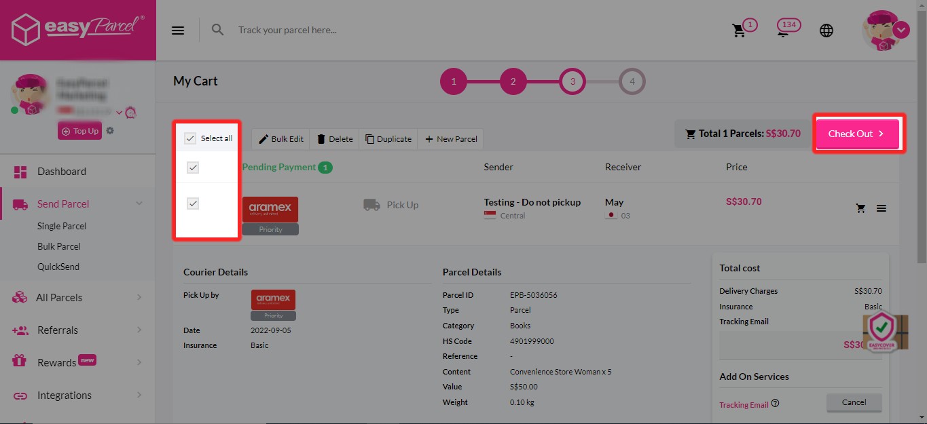Open the profile avatar dropdown arrow

click(x=901, y=30)
